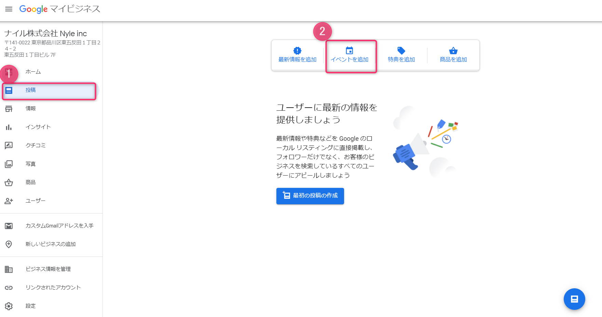Viewport: 602px width, 317px height.
Task: Click the 投稿 posts icon in sidebar
Action: [9, 90]
